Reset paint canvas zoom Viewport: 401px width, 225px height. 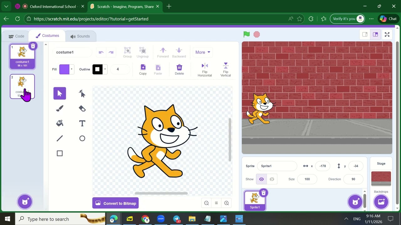tap(216, 203)
